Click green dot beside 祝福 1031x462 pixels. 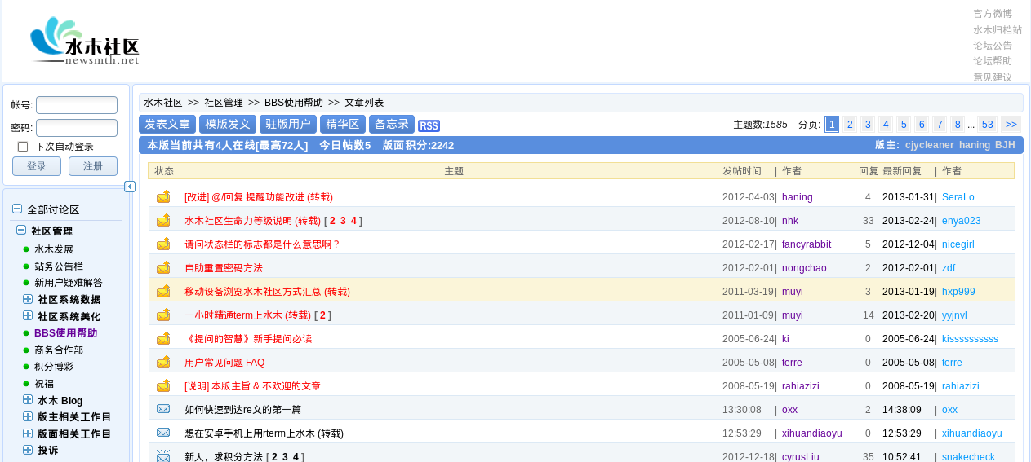(x=26, y=383)
